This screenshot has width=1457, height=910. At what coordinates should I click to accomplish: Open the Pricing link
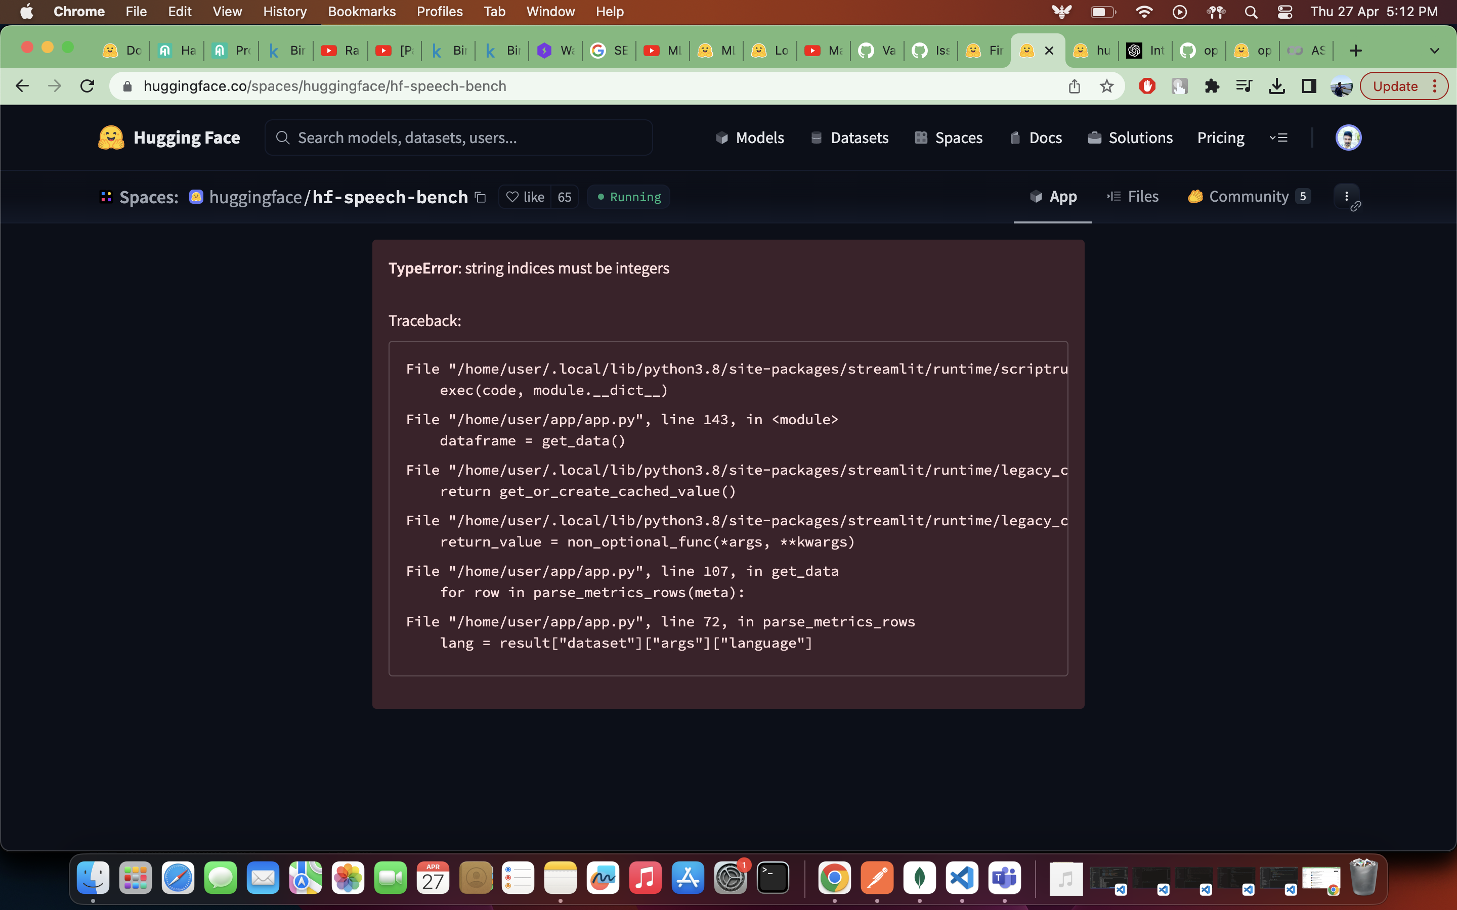(1220, 138)
